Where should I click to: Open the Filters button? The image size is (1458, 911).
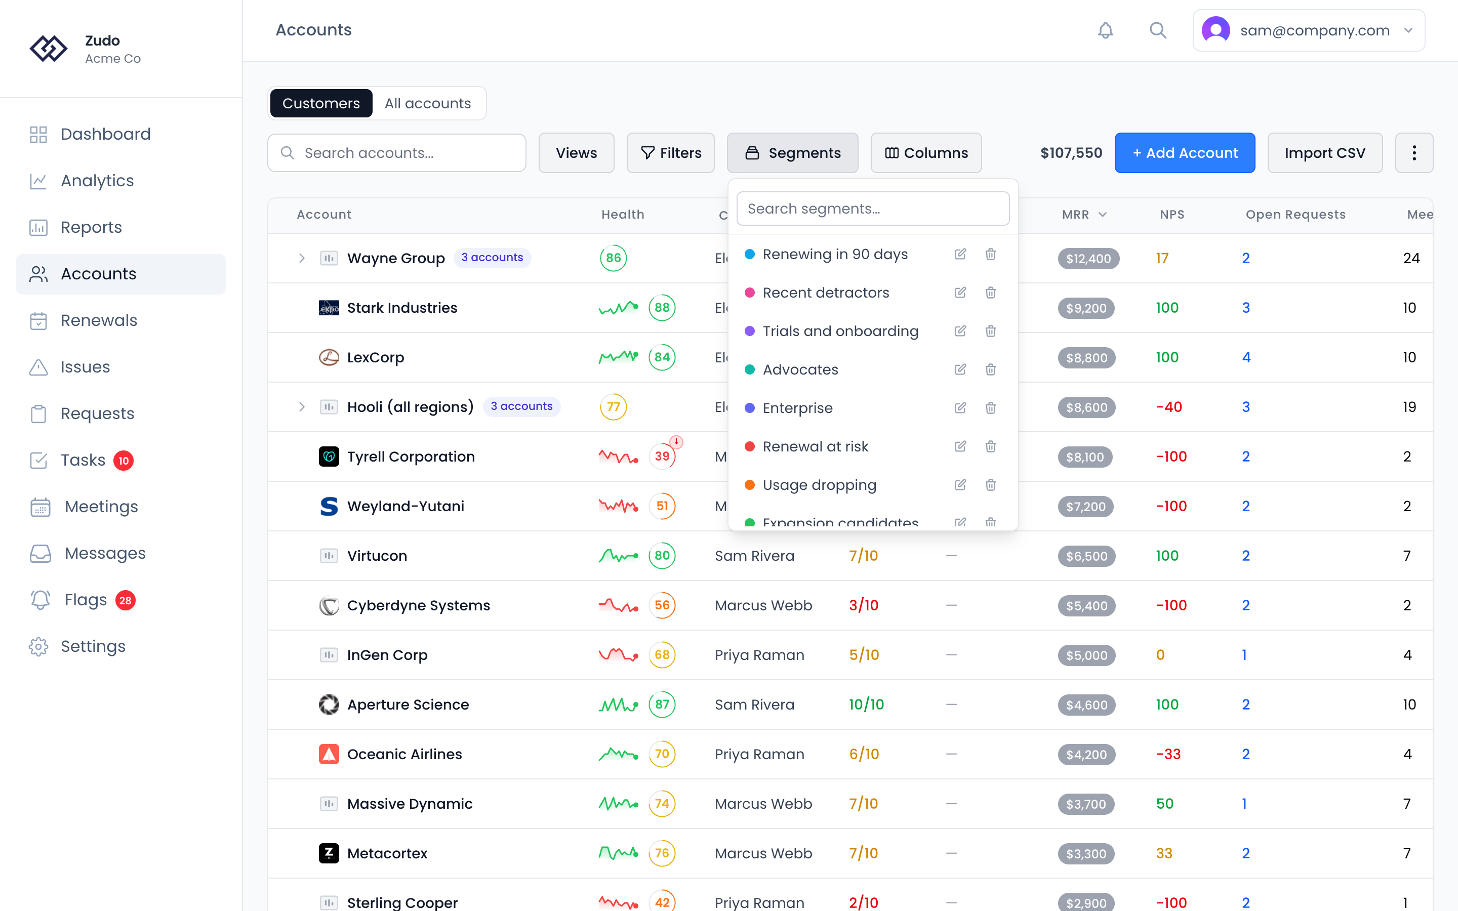click(671, 153)
